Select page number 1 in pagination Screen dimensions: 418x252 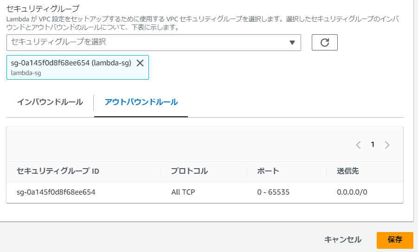(373, 145)
